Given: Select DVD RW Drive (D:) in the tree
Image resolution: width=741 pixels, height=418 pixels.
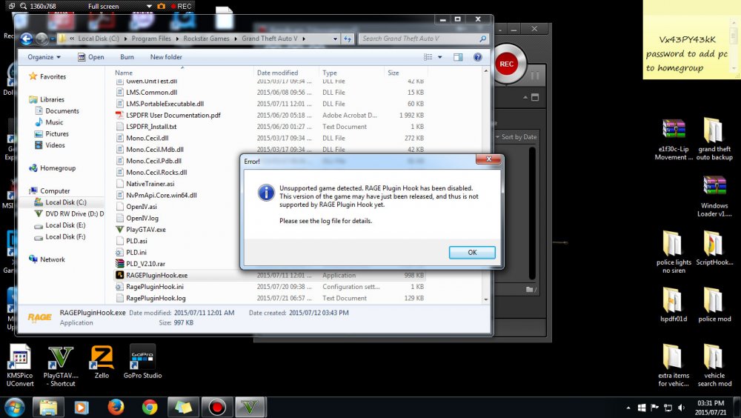Looking at the screenshot, I should point(75,213).
